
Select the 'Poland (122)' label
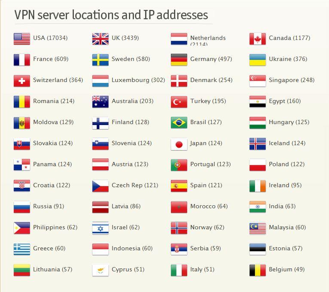286,164
